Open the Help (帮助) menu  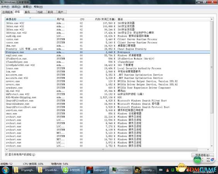coord(38,7)
